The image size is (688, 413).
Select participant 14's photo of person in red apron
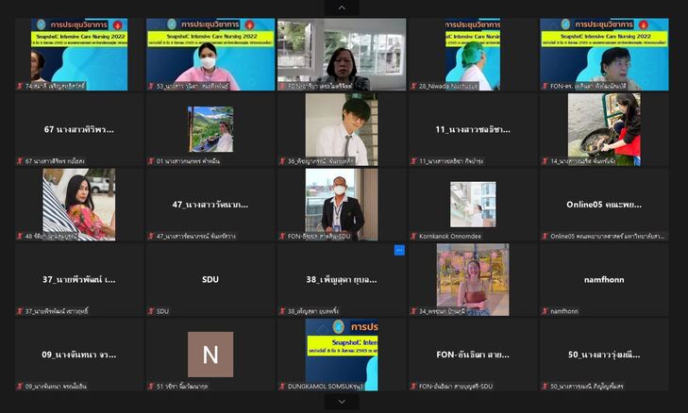click(604, 129)
